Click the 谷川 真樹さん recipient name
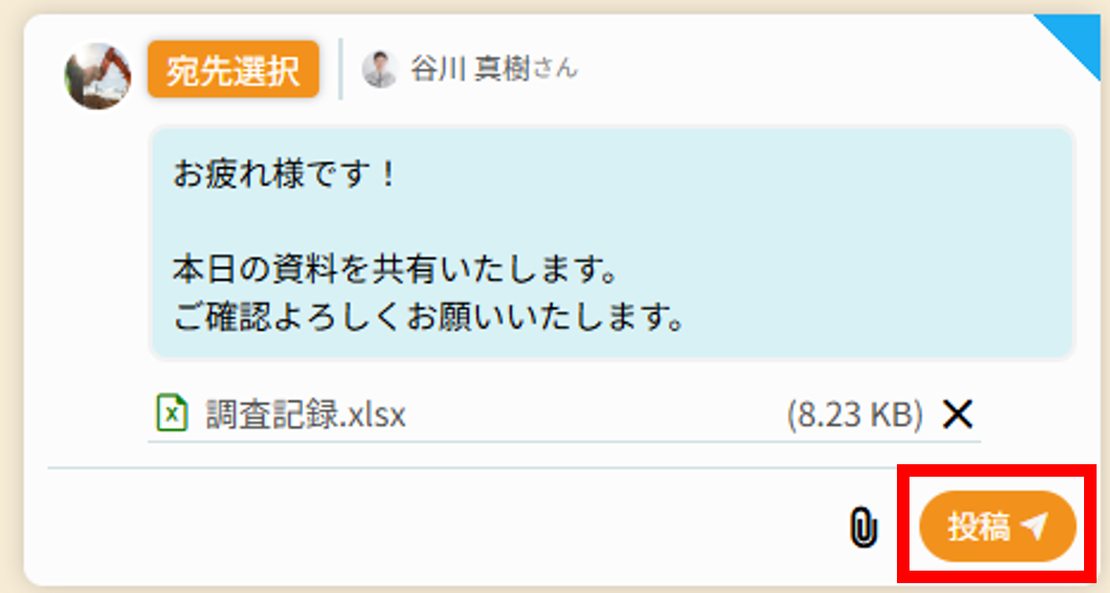This screenshot has width=1110, height=593. (x=494, y=69)
